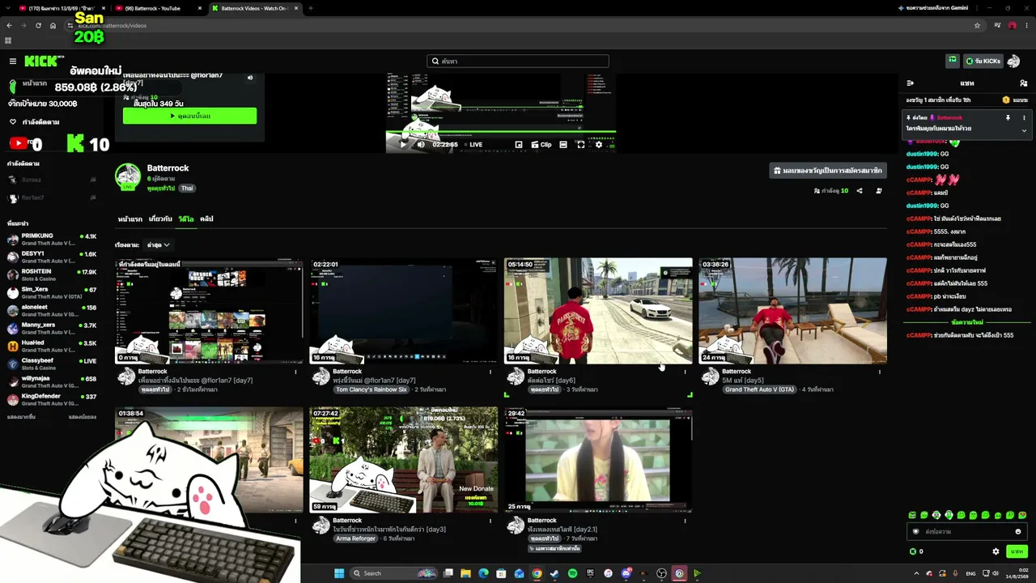Image resolution: width=1036 pixels, height=583 pixels.
Task: Bookmark this page with star icon
Action: pyautogui.click(x=977, y=25)
